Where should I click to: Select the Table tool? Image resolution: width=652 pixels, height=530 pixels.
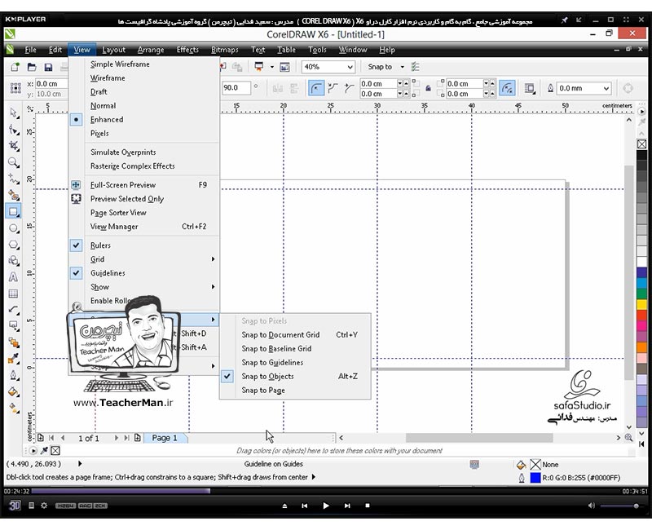(14, 294)
